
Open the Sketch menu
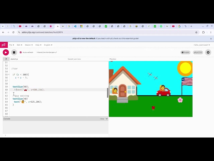click(x=29, y=45)
